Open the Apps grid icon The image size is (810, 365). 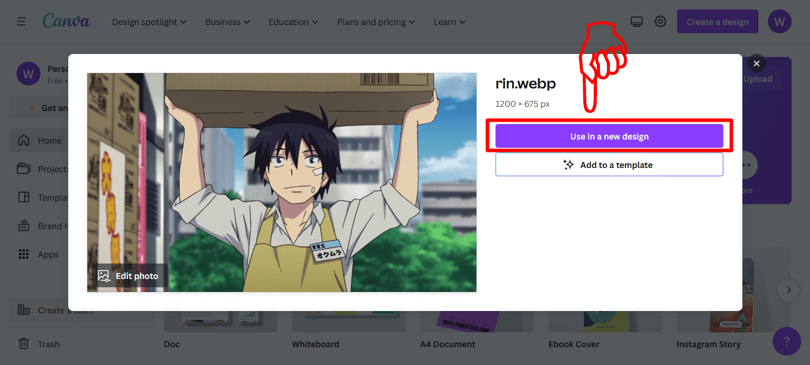point(24,254)
